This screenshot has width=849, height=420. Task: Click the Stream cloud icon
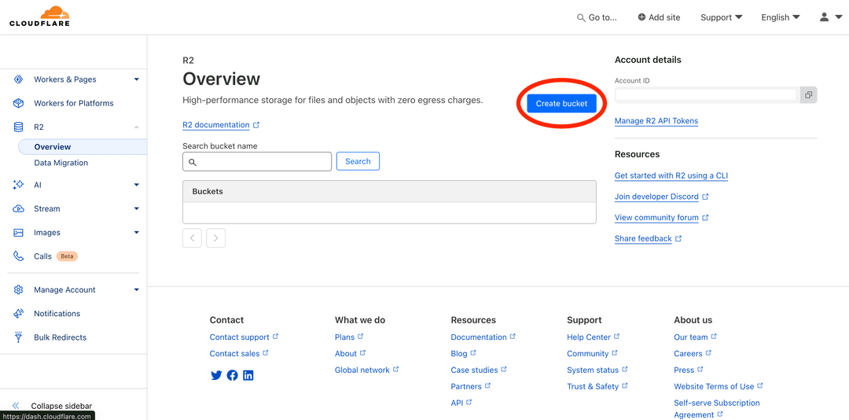click(x=18, y=208)
